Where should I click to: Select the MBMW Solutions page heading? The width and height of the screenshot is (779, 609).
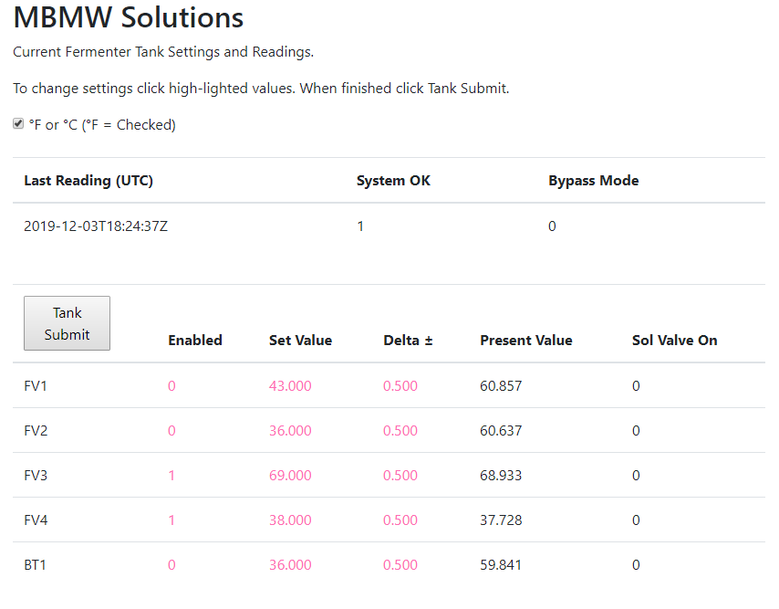129,17
